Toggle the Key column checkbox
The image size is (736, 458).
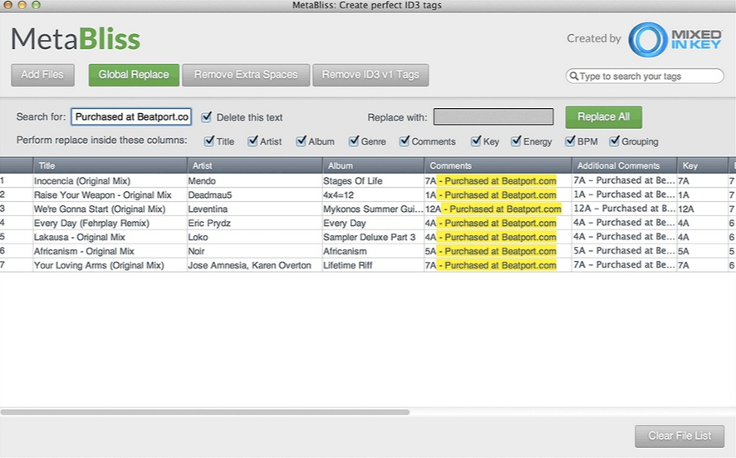point(476,141)
